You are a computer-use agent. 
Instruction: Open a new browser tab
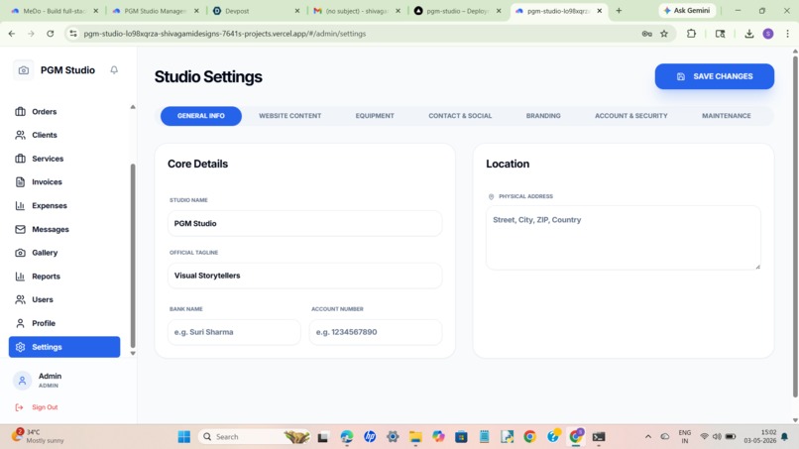point(619,11)
